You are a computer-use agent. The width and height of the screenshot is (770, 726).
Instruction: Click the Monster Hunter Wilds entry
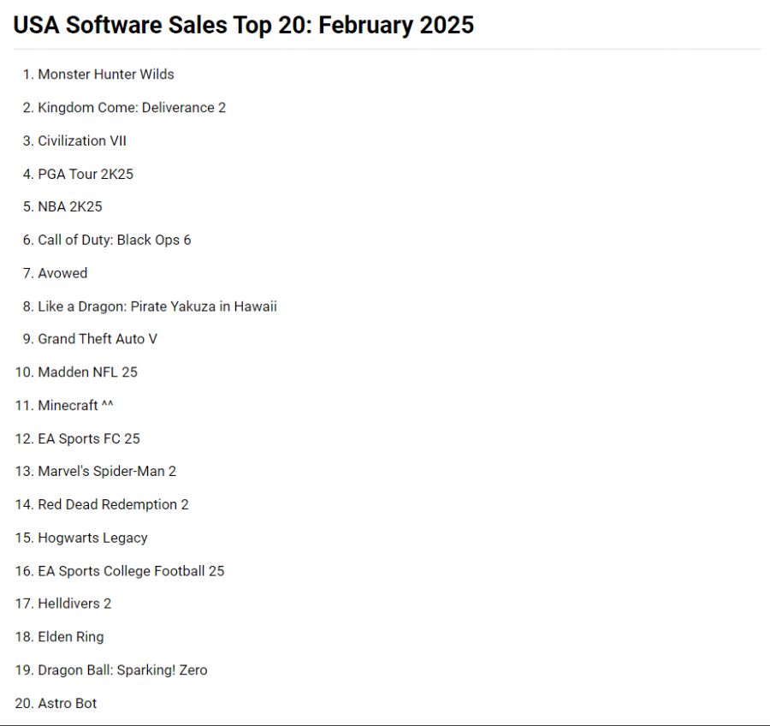pyautogui.click(x=106, y=74)
